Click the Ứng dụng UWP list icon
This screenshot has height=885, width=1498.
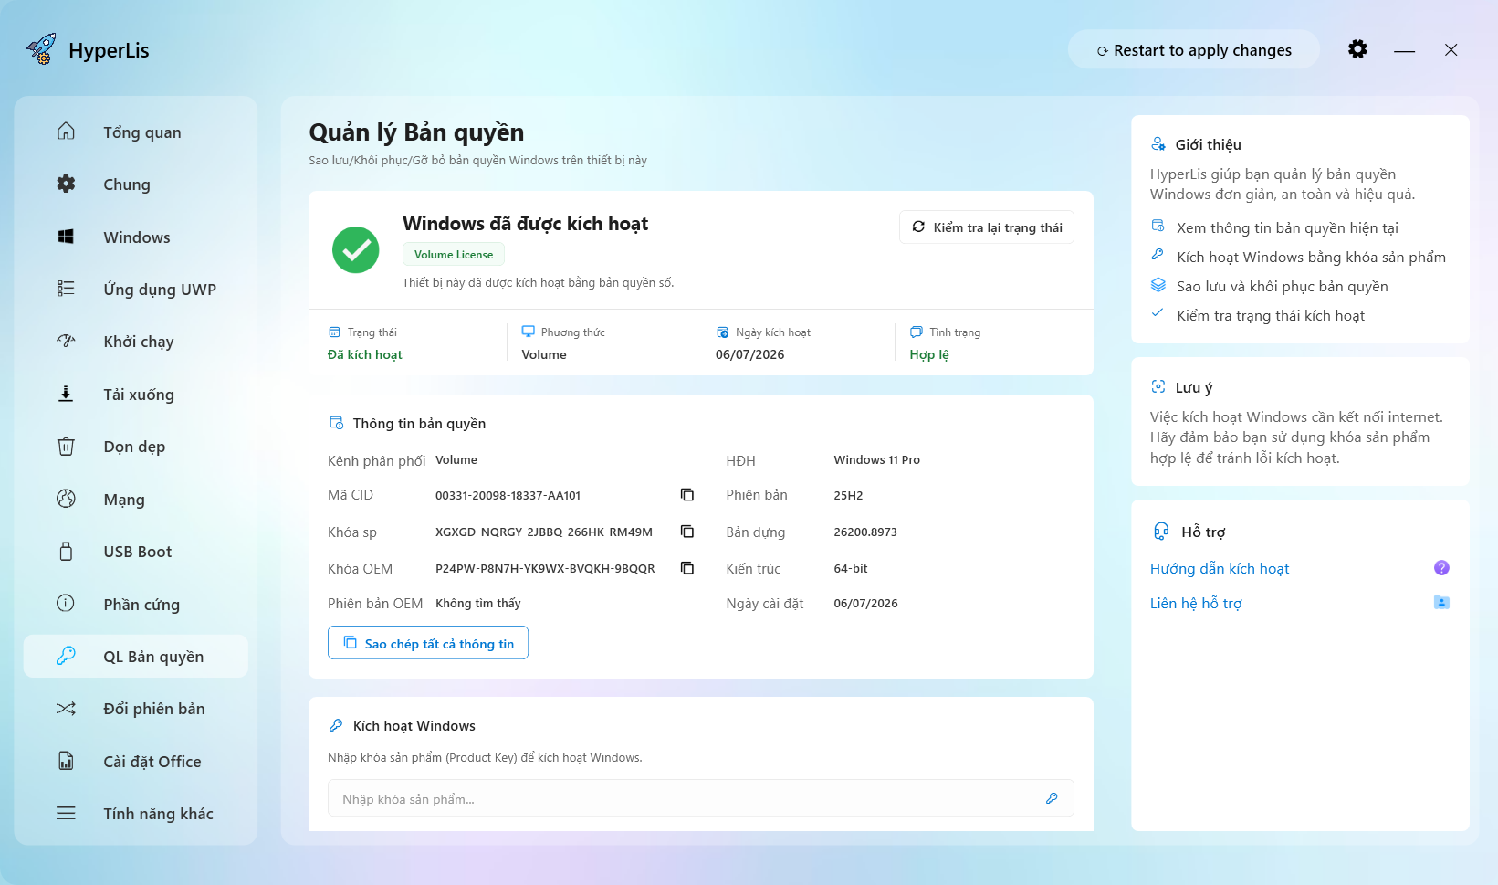[x=66, y=289]
